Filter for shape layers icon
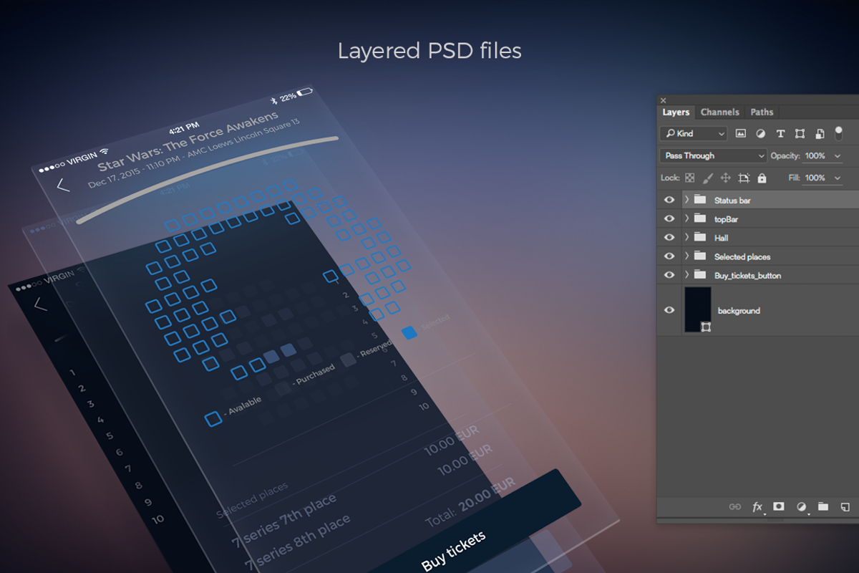The height and width of the screenshot is (573, 859). coord(800,133)
